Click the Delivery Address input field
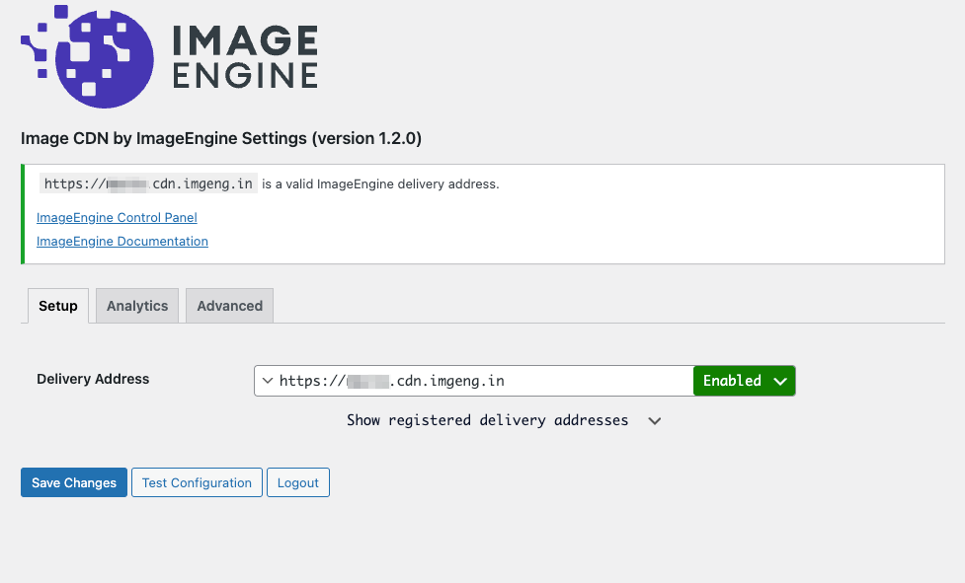The height and width of the screenshot is (583, 965). click(x=474, y=381)
